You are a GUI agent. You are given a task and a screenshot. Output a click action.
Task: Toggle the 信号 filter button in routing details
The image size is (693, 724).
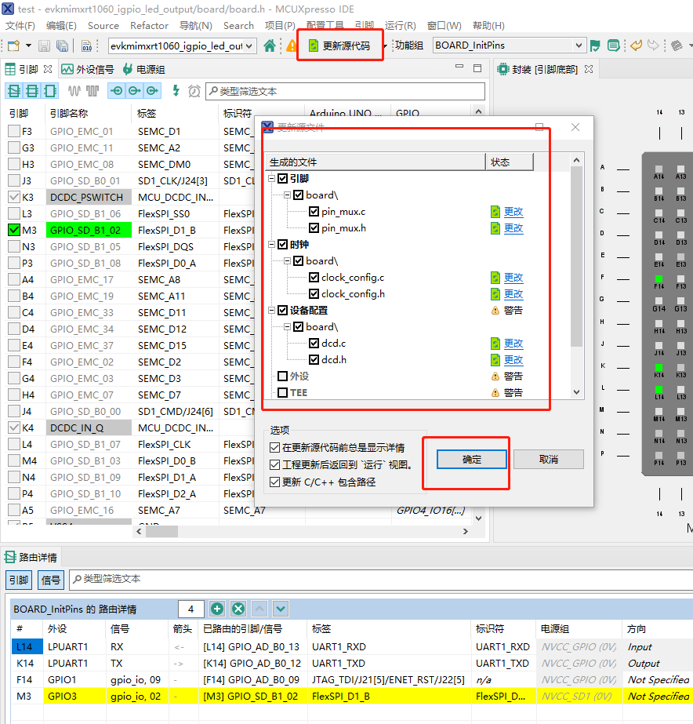coord(51,580)
